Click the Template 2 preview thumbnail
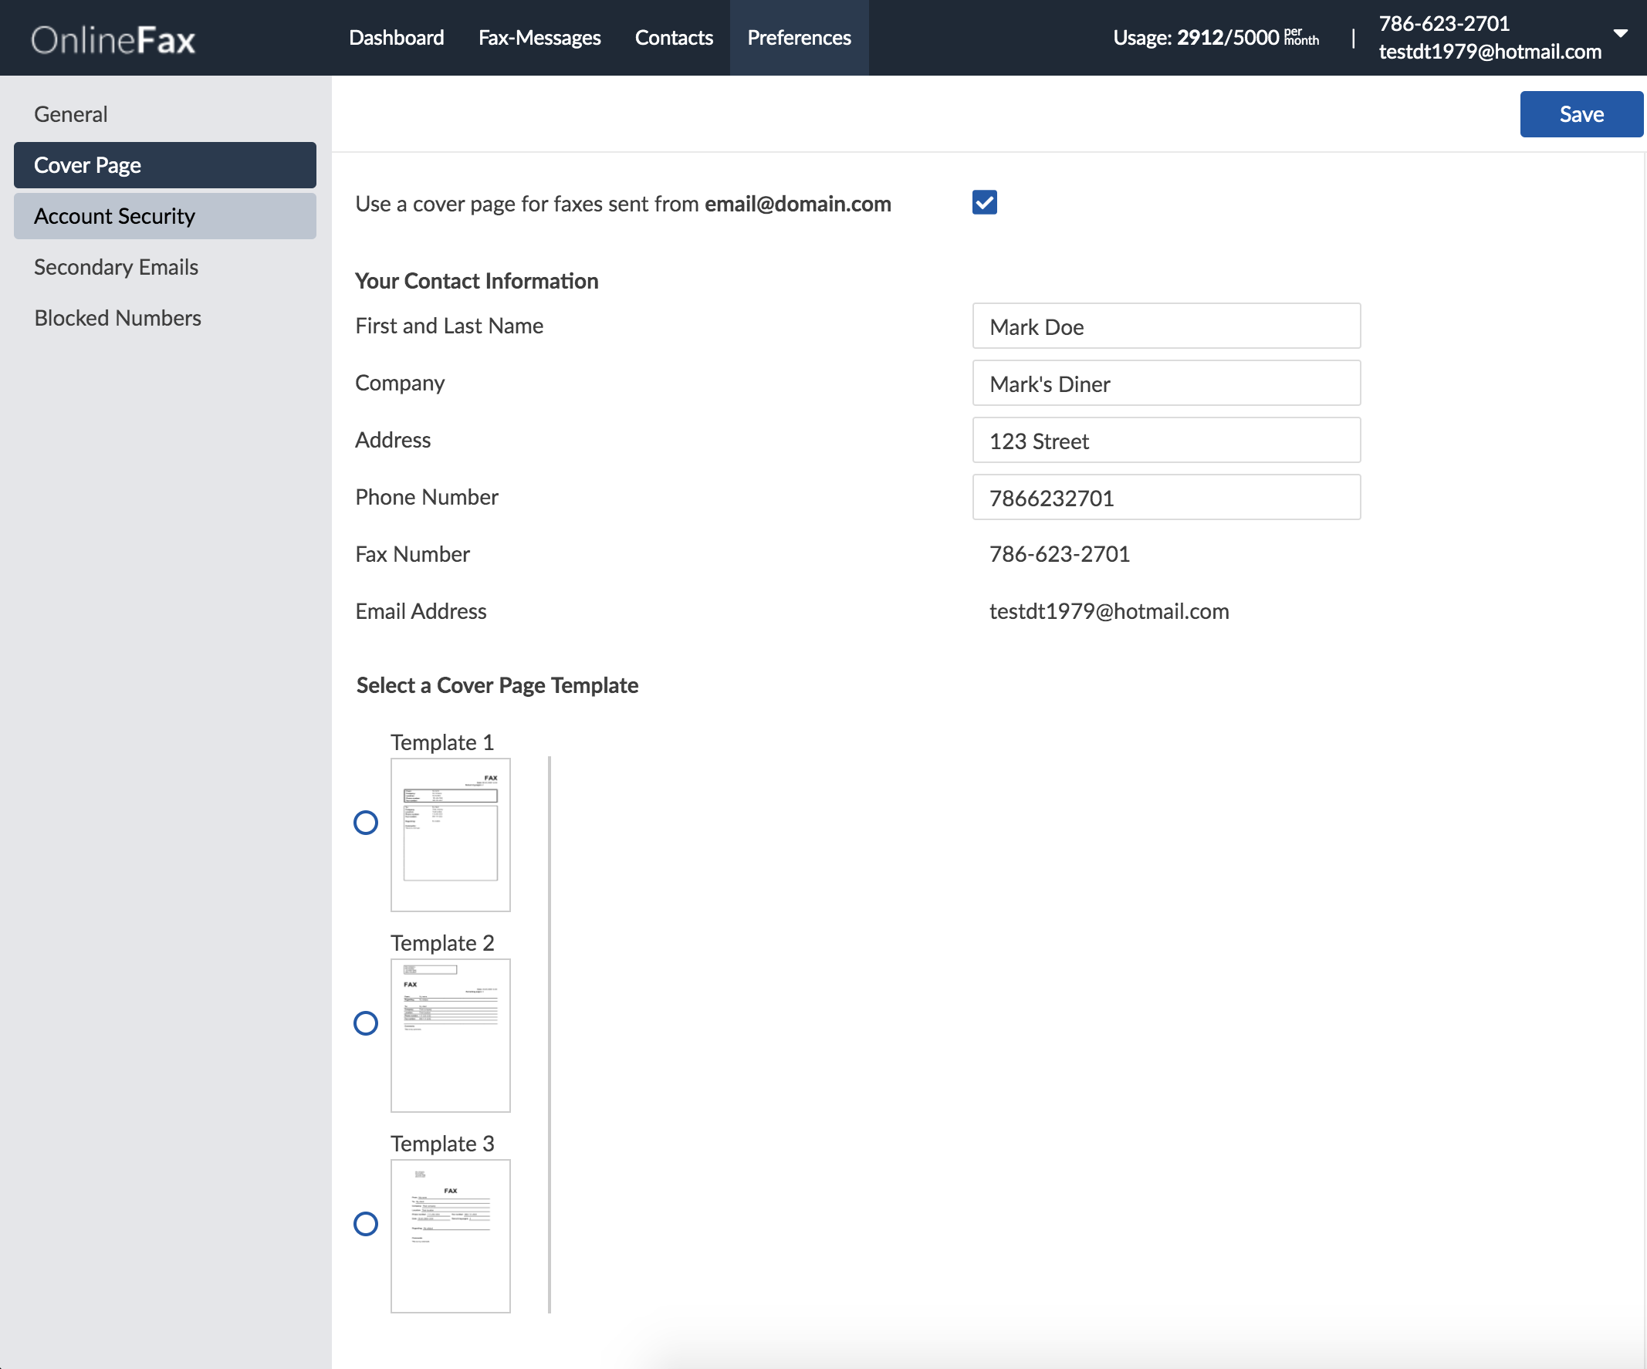The width and height of the screenshot is (1647, 1369). pos(450,1035)
